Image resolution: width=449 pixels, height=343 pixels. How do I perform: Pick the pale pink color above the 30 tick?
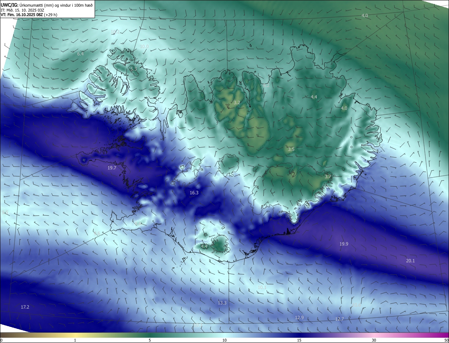[374, 335]
